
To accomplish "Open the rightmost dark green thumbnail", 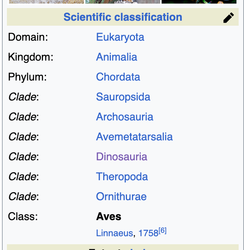I will [x=199, y=2].
